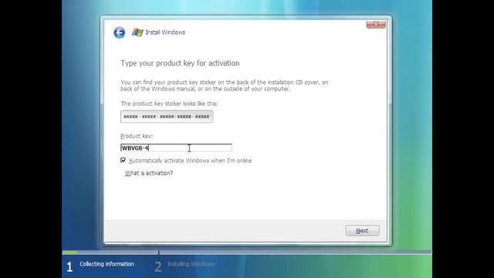Image resolution: width=494 pixels, height=278 pixels.
Task: Click the sample product key sticker image
Action: [167, 117]
